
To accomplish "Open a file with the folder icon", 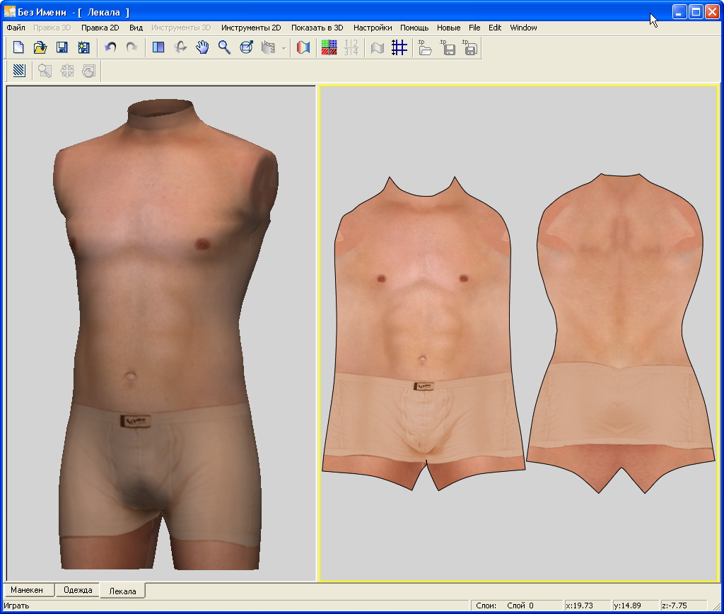I will point(40,48).
